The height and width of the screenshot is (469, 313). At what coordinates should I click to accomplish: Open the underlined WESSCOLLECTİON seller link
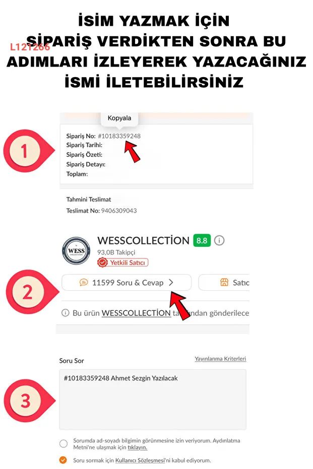pyautogui.click(x=136, y=313)
